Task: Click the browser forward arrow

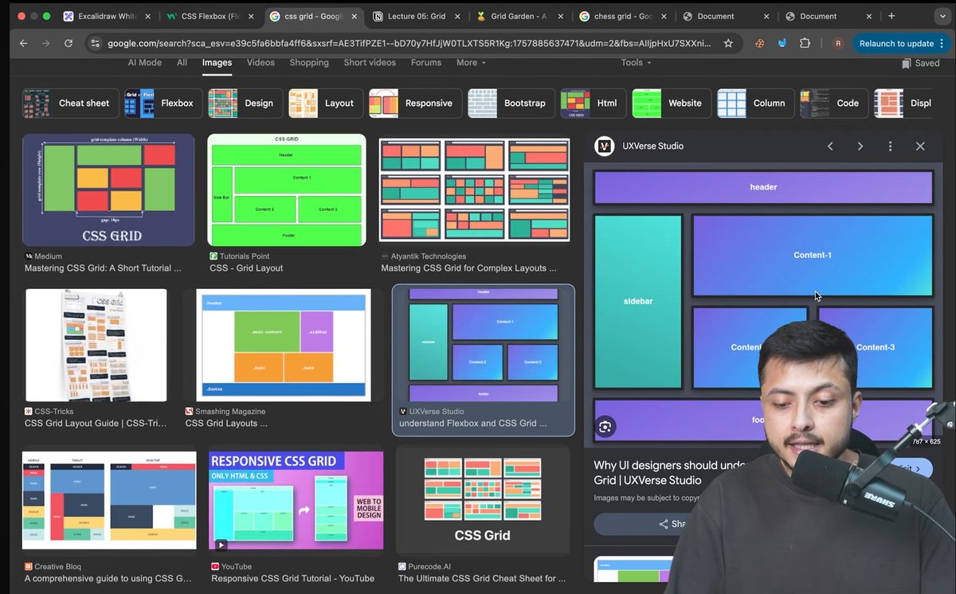Action: pyautogui.click(x=45, y=44)
